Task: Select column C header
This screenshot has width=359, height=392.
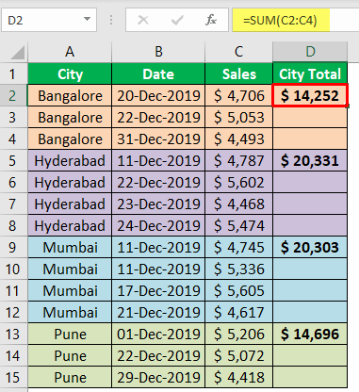Action: 238,52
